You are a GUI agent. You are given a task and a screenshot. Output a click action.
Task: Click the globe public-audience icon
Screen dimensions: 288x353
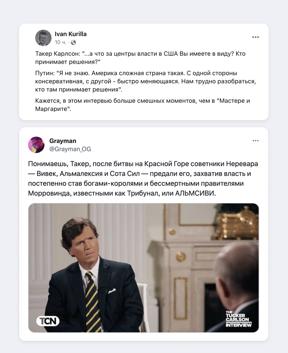73,42
